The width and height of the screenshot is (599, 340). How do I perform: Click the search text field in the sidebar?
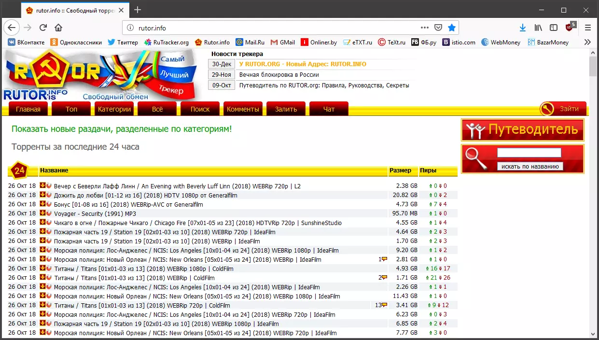[x=529, y=153]
